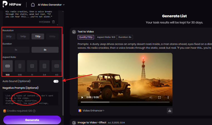The width and height of the screenshot is (212, 125).
Task: Open Image to Video > Effect entry
Action: 92,122
